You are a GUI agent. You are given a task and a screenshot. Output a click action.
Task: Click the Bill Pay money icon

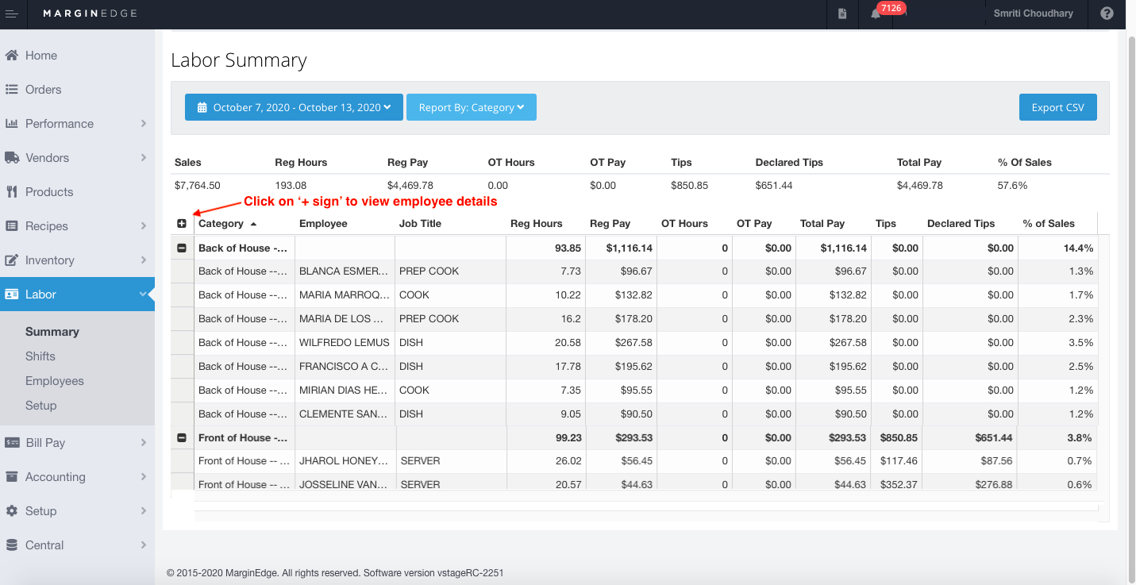pos(12,443)
